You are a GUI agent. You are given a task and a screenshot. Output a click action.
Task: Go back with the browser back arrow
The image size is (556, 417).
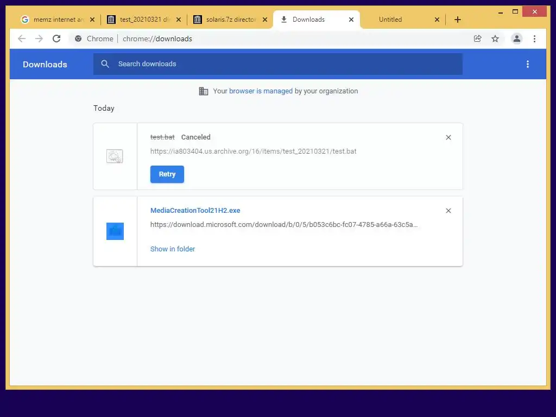[22, 39]
